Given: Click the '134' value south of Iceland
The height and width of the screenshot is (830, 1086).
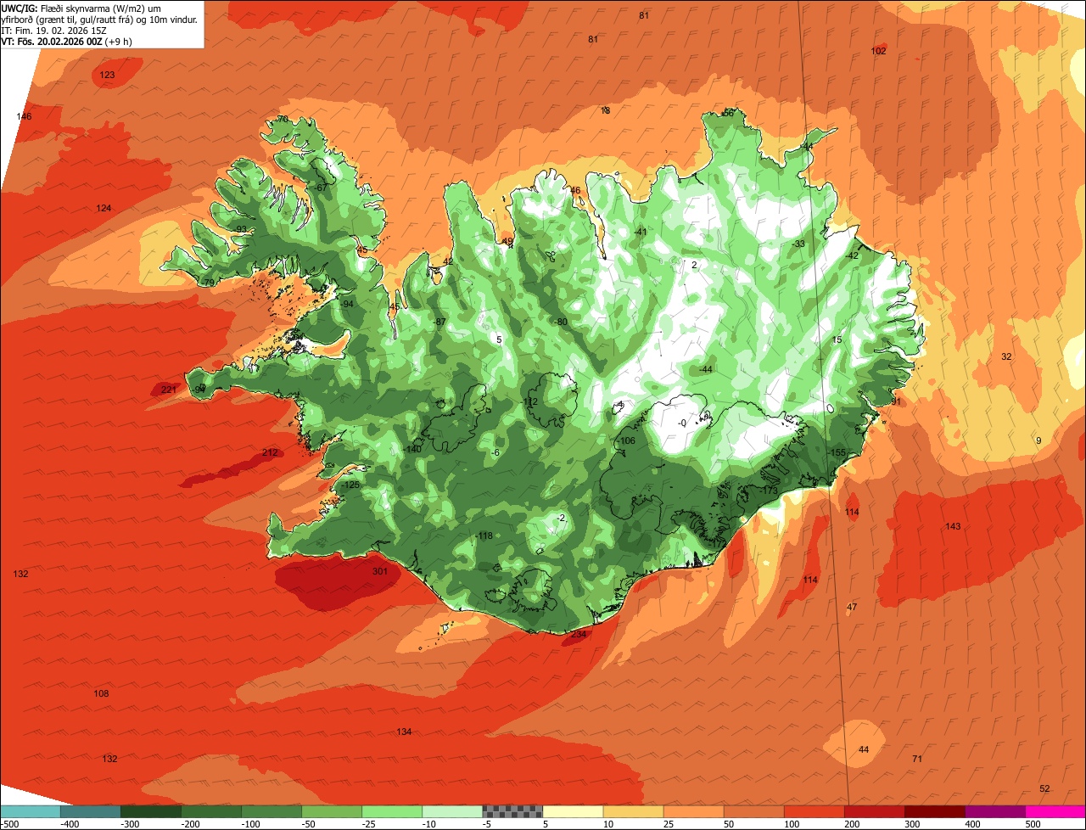Looking at the screenshot, I should tap(404, 732).
